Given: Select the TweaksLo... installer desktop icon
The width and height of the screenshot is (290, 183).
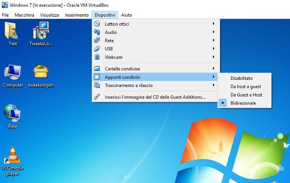Looking at the screenshot, I should click(41, 30).
